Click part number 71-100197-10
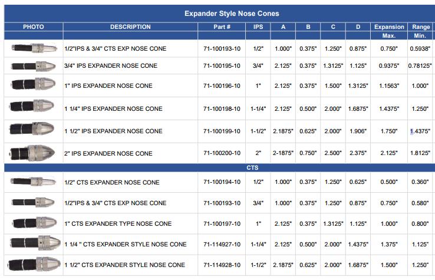 coord(222,224)
